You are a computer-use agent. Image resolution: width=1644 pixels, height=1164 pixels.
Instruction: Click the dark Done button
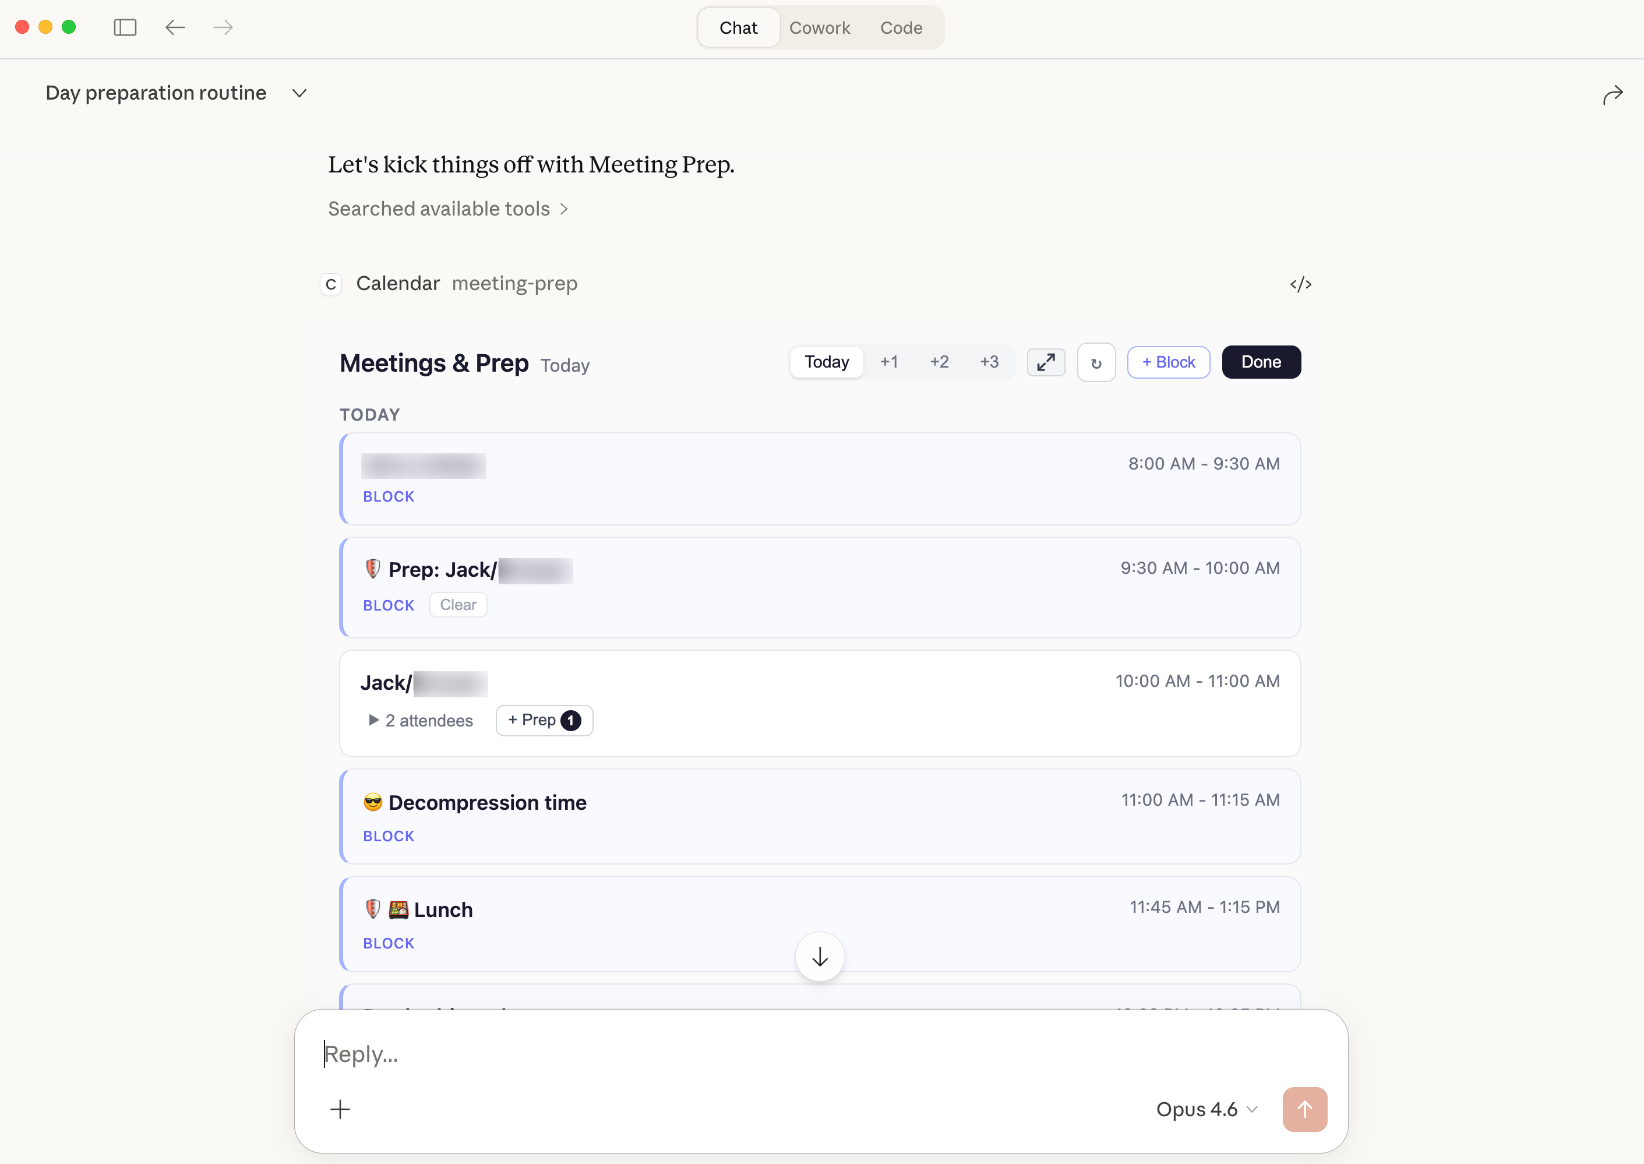(x=1261, y=363)
